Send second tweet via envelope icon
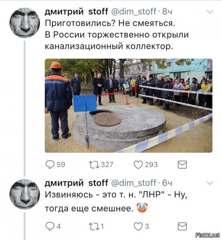 (182, 226)
